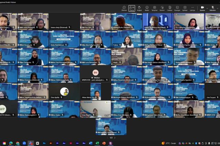The height and width of the screenshot is (146, 220).
Task: Open the Excel icon in the taskbar
Action: coord(97,143)
